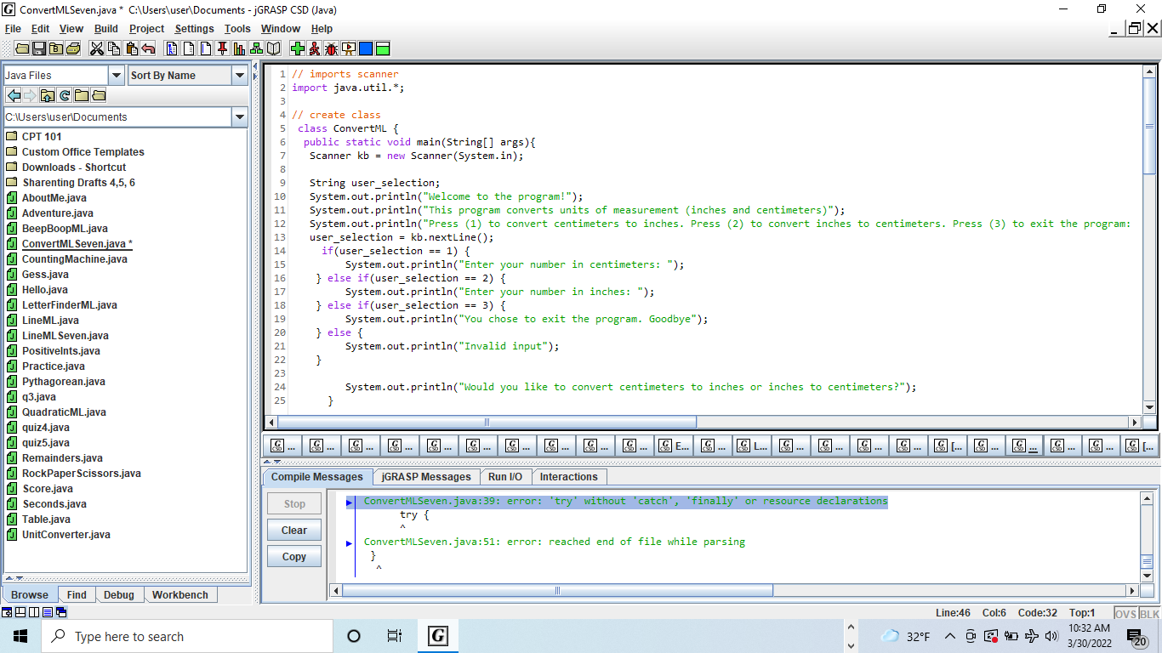The width and height of the screenshot is (1162, 653).
Task: Open the Java Files filter dropdown
Action: (x=117, y=76)
